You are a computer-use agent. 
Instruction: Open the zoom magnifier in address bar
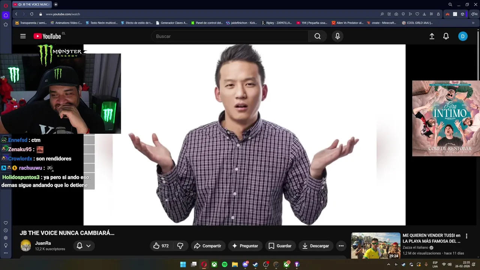click(382, 14)
